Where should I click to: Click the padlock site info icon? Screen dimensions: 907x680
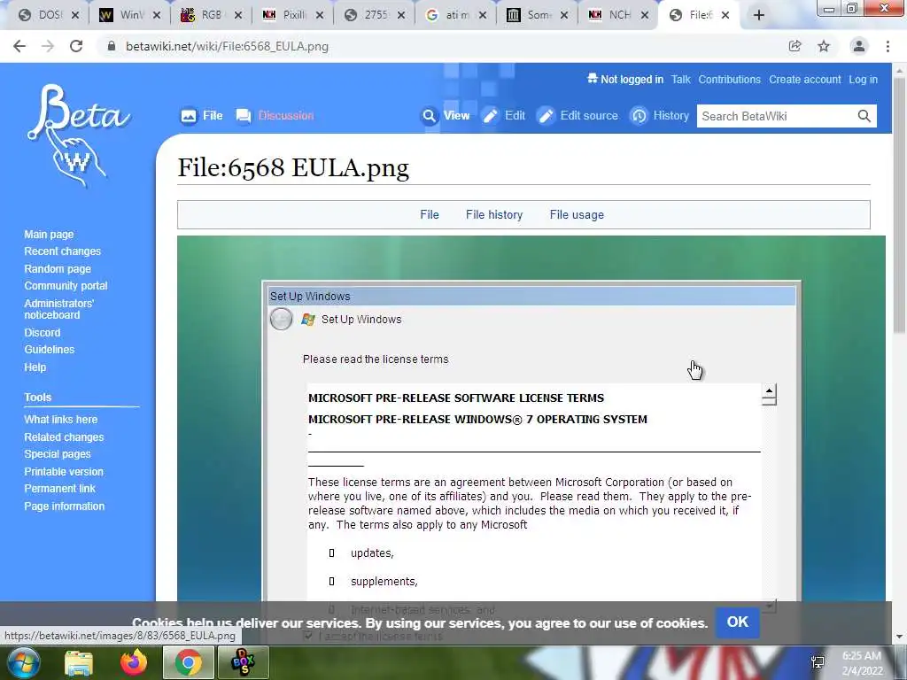coord(112,46)
